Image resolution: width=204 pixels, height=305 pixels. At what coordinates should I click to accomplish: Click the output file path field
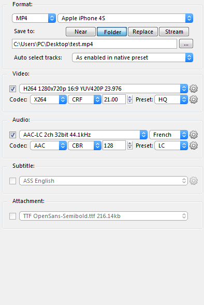95,44
